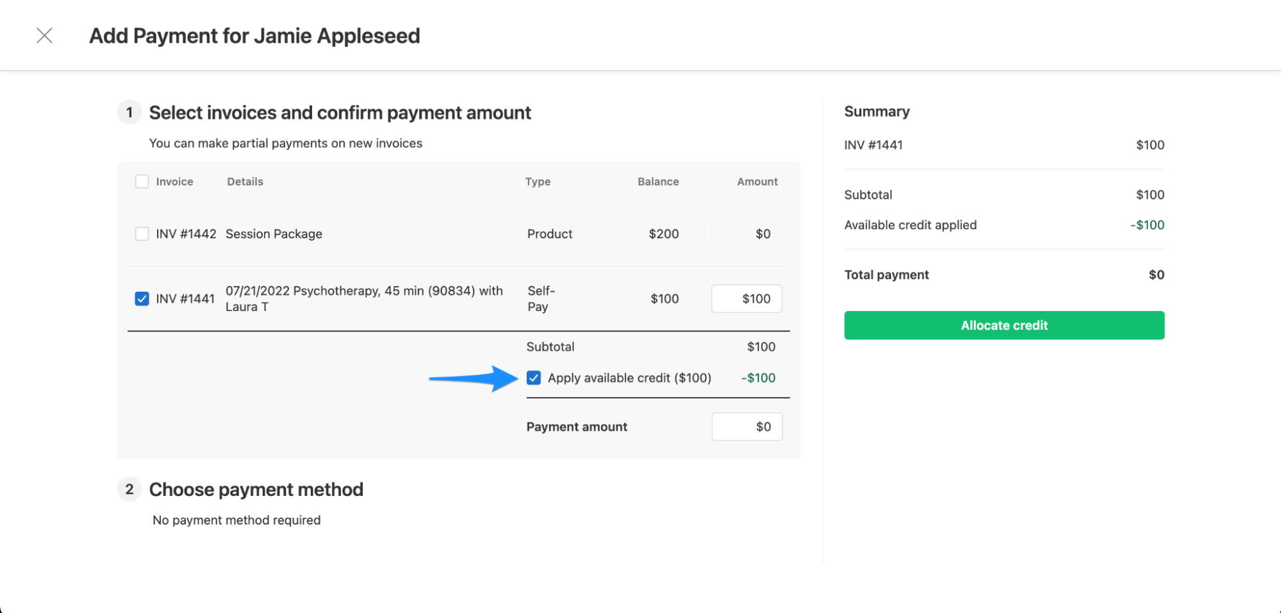The width and height of the screenshot is (1281, 613).
Task: Select the Add Payment for Jamie Appleseed title
Action: [254, 35]
